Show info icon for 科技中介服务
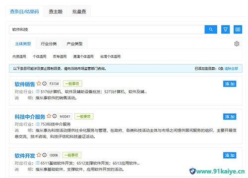The image size is (248, 178). click(55, 116)
